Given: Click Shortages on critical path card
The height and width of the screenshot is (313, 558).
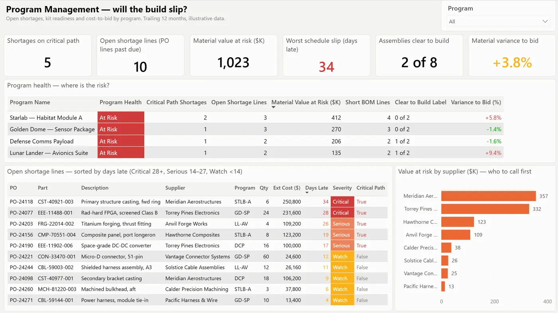Looking at the screenshot, I should [48, 55].
